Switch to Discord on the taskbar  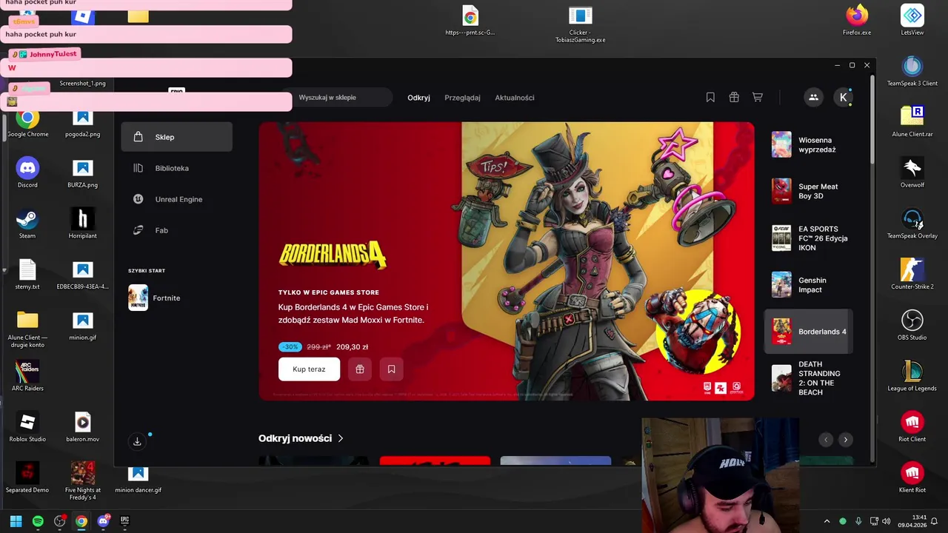[x=103, y=521]
